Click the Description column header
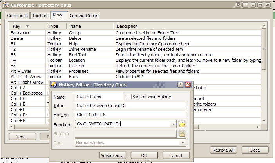Image resolution: width=275 pixels, height=163 pixels. pyautogui.click(x=127, y=26)
